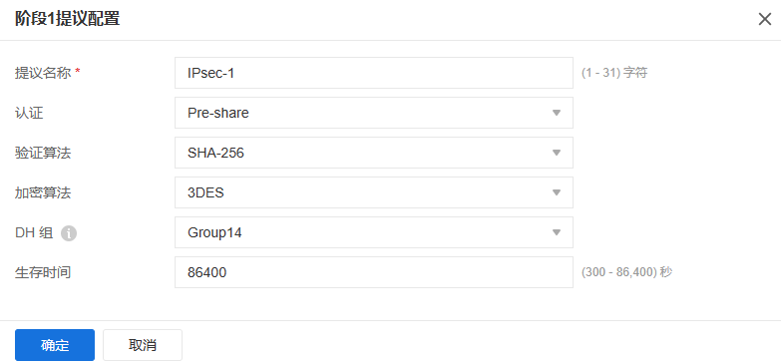Click the 生存时间 field containing 86400

[x=374, y=272]
